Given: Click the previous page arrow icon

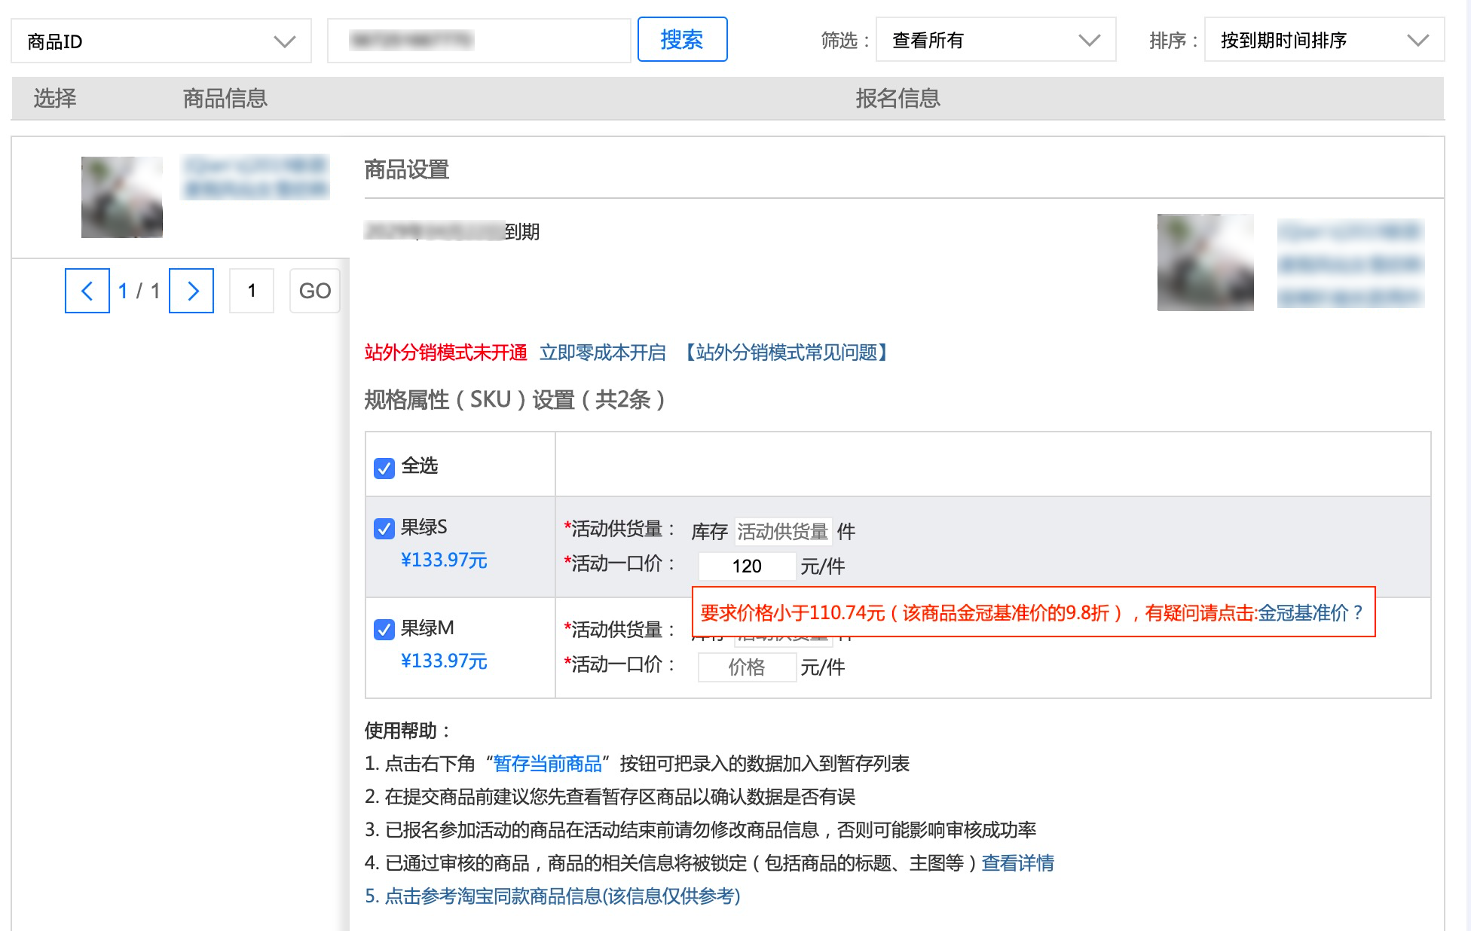Looking at the screenshot, I should point(87,291).
